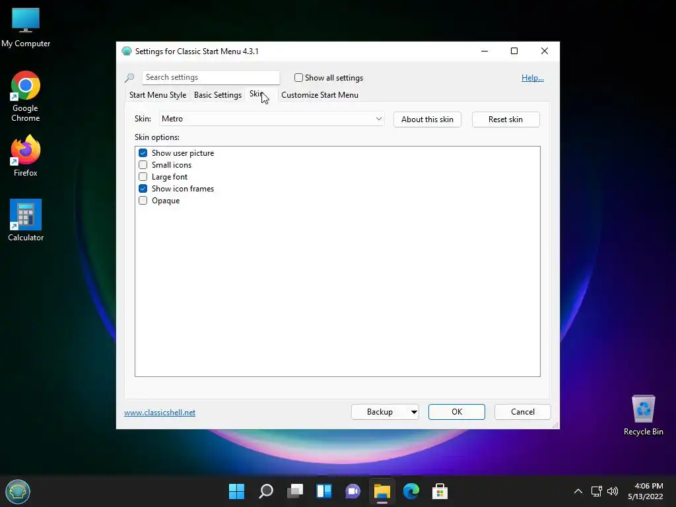Select the Calculator desktop shortcut
The width and height of the screenshot is (676, 507).
click(26, 220)
